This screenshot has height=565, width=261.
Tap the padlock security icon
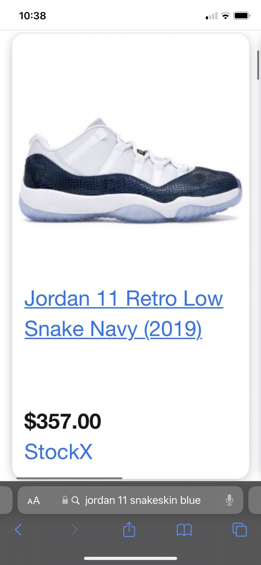tap(65, 500)
